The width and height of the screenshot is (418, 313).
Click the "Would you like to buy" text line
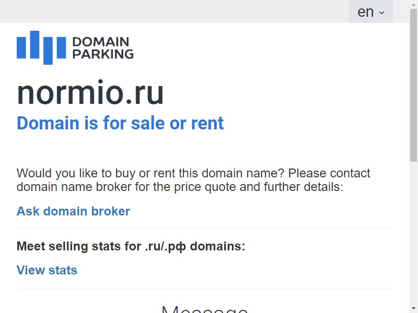coord(193,173)
